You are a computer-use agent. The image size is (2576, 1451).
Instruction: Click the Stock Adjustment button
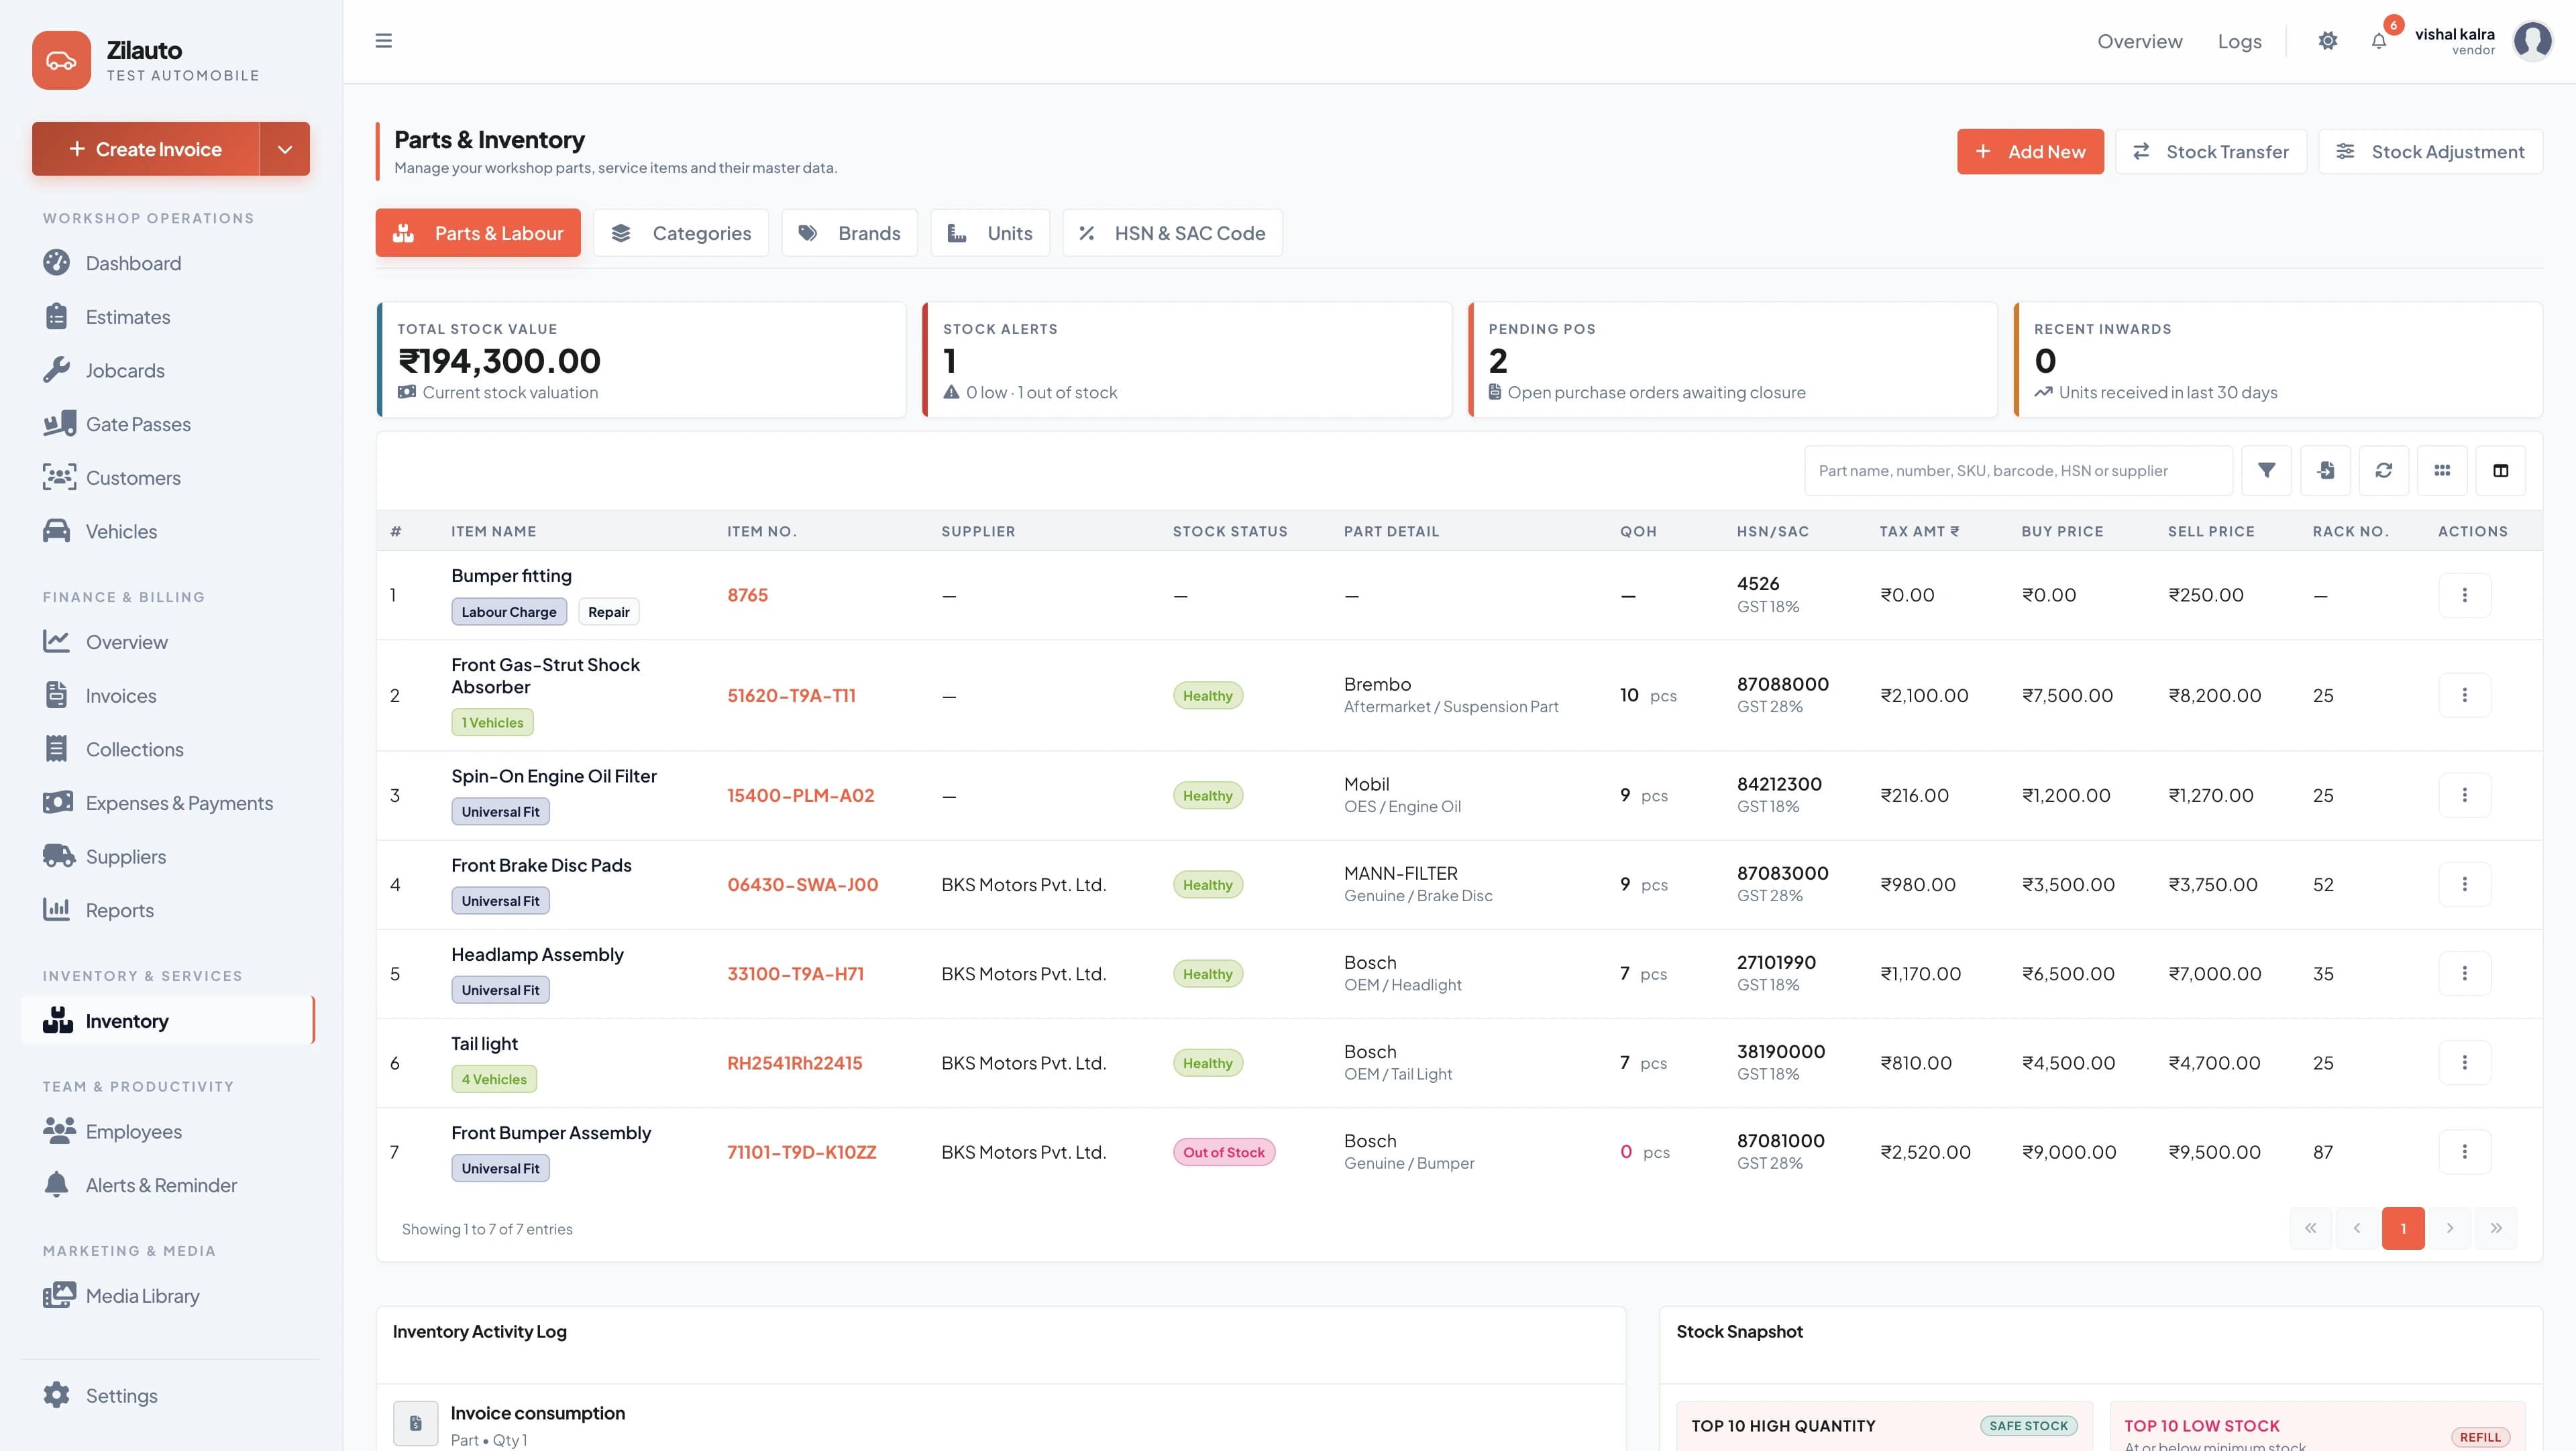(2430, 152)
